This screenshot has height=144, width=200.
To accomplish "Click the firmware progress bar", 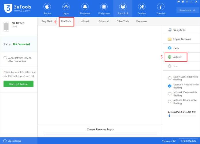I will pyautogui.click(x=100, y=134).
